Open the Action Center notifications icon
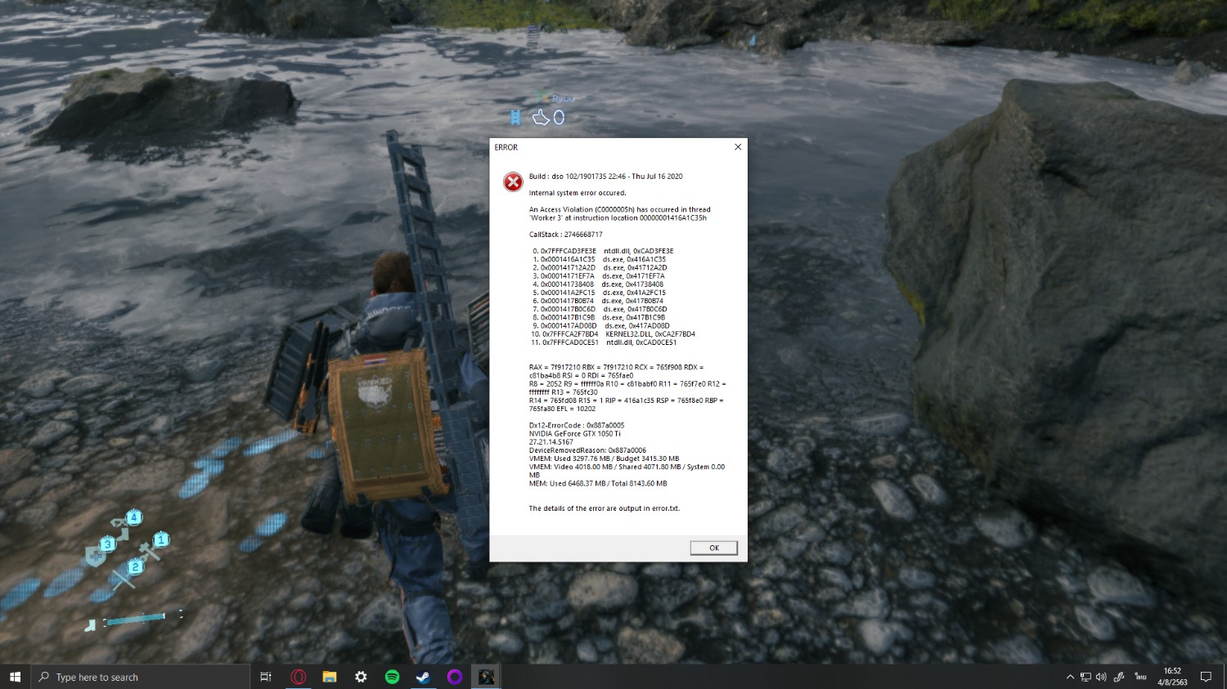Screen dimensions: 1227x689 (1206, 677)
